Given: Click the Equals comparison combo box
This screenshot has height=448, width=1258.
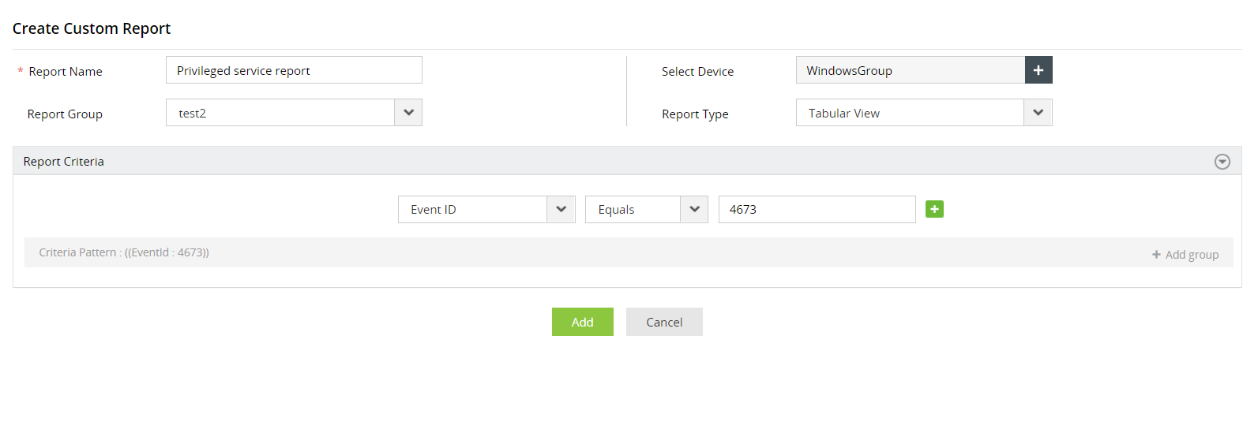Looking at the screenshot, I should click(x=633, y=210).
